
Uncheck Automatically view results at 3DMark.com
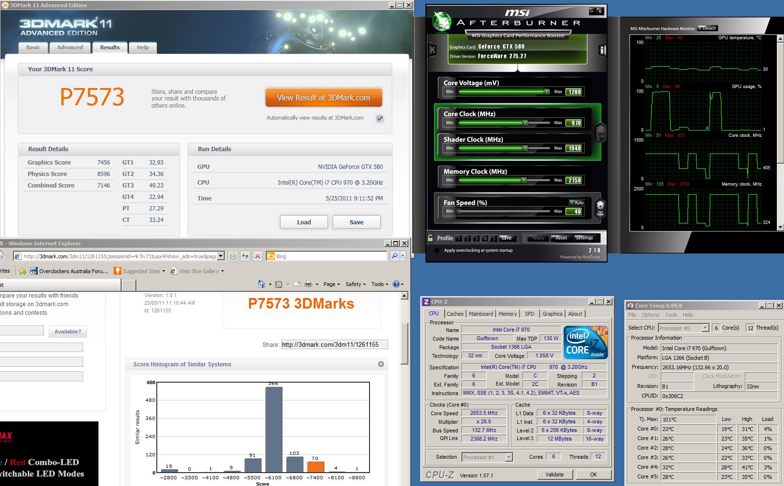tap(380, 119)
